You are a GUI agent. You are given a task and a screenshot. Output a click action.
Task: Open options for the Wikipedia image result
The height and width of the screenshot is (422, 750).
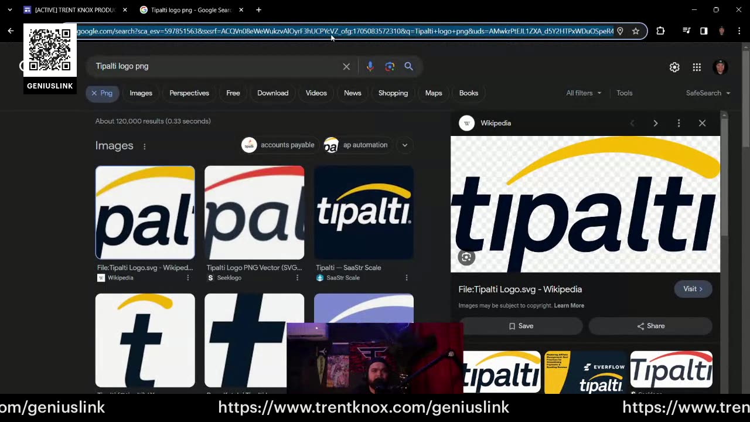point(188,278)
